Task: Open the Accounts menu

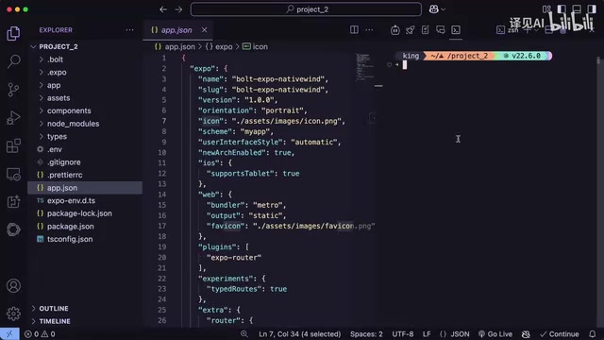Action: [13, 285]
